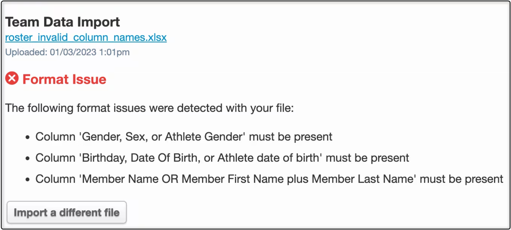Select the red Format Issue heading text
Screen dimensions: 511x230
pos(64,79)
